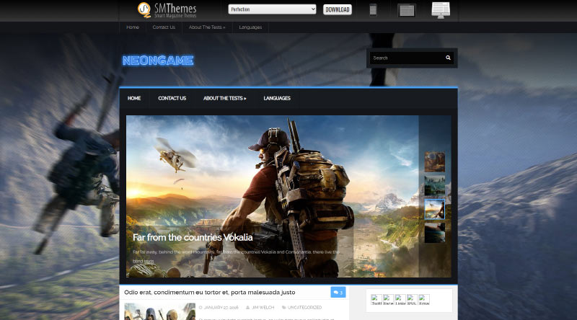Open the post's featured image thumbnail
The image size is (577, 320).
tap(159, 311)
